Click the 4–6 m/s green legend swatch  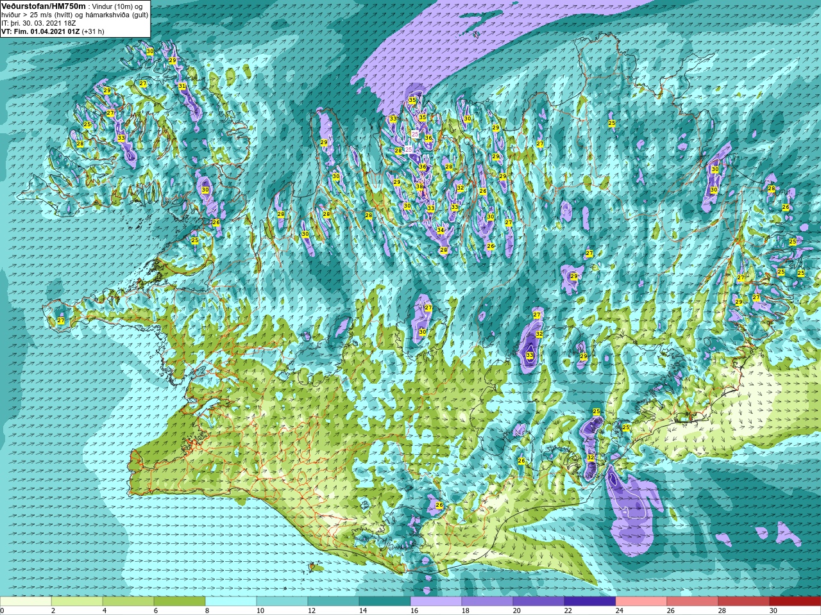click(128, 602)
